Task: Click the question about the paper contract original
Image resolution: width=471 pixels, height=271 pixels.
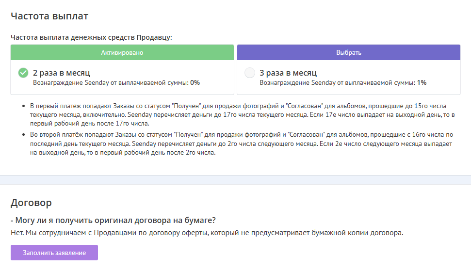Action: click(113, 220)
